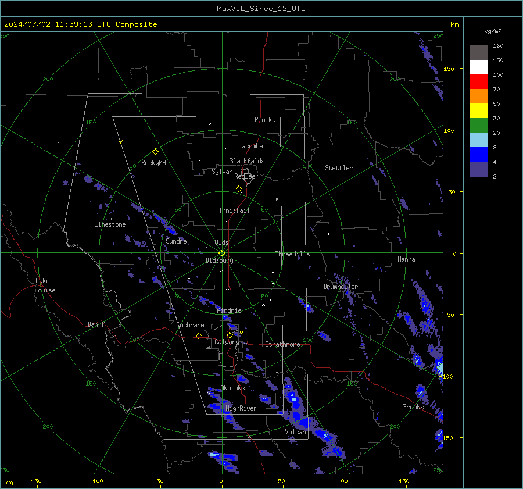This screenshot has height=489, width=523.
Task: Select the Innisfail map label
Action: click(x=234, y=210)
